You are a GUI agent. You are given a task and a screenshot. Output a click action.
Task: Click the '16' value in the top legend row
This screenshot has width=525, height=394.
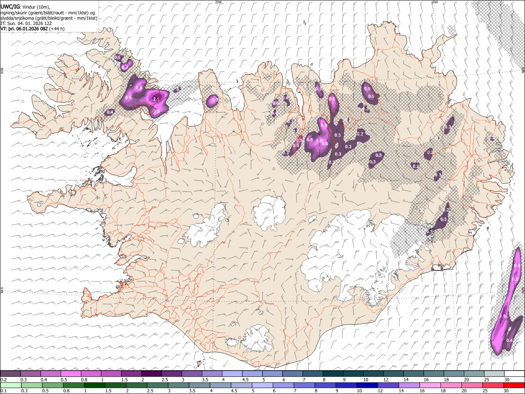[426, 379]
